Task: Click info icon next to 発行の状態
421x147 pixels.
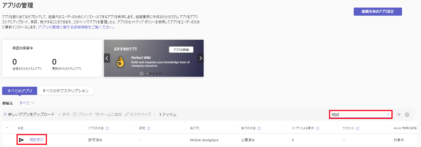Action: pyautogui.click(x=259, y=128)
